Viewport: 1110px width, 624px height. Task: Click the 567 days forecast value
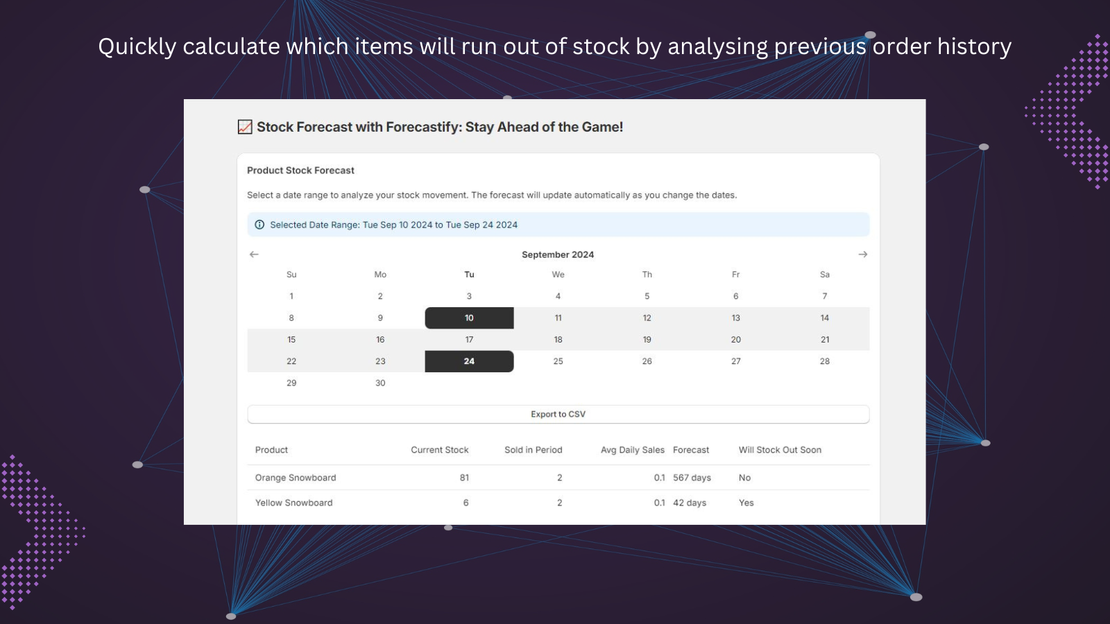(692, 478)
